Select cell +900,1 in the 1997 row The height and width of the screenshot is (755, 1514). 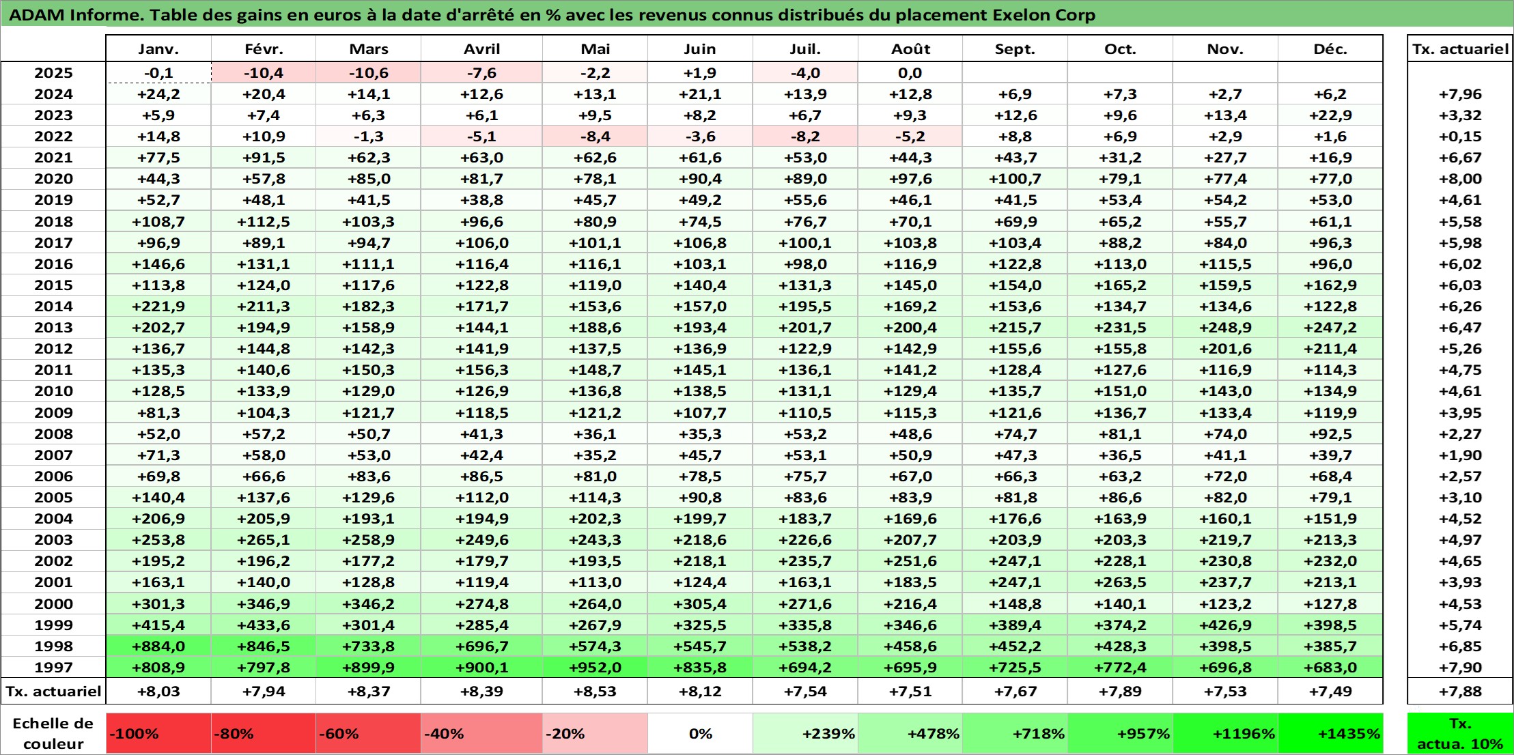(x=481, y=667)
